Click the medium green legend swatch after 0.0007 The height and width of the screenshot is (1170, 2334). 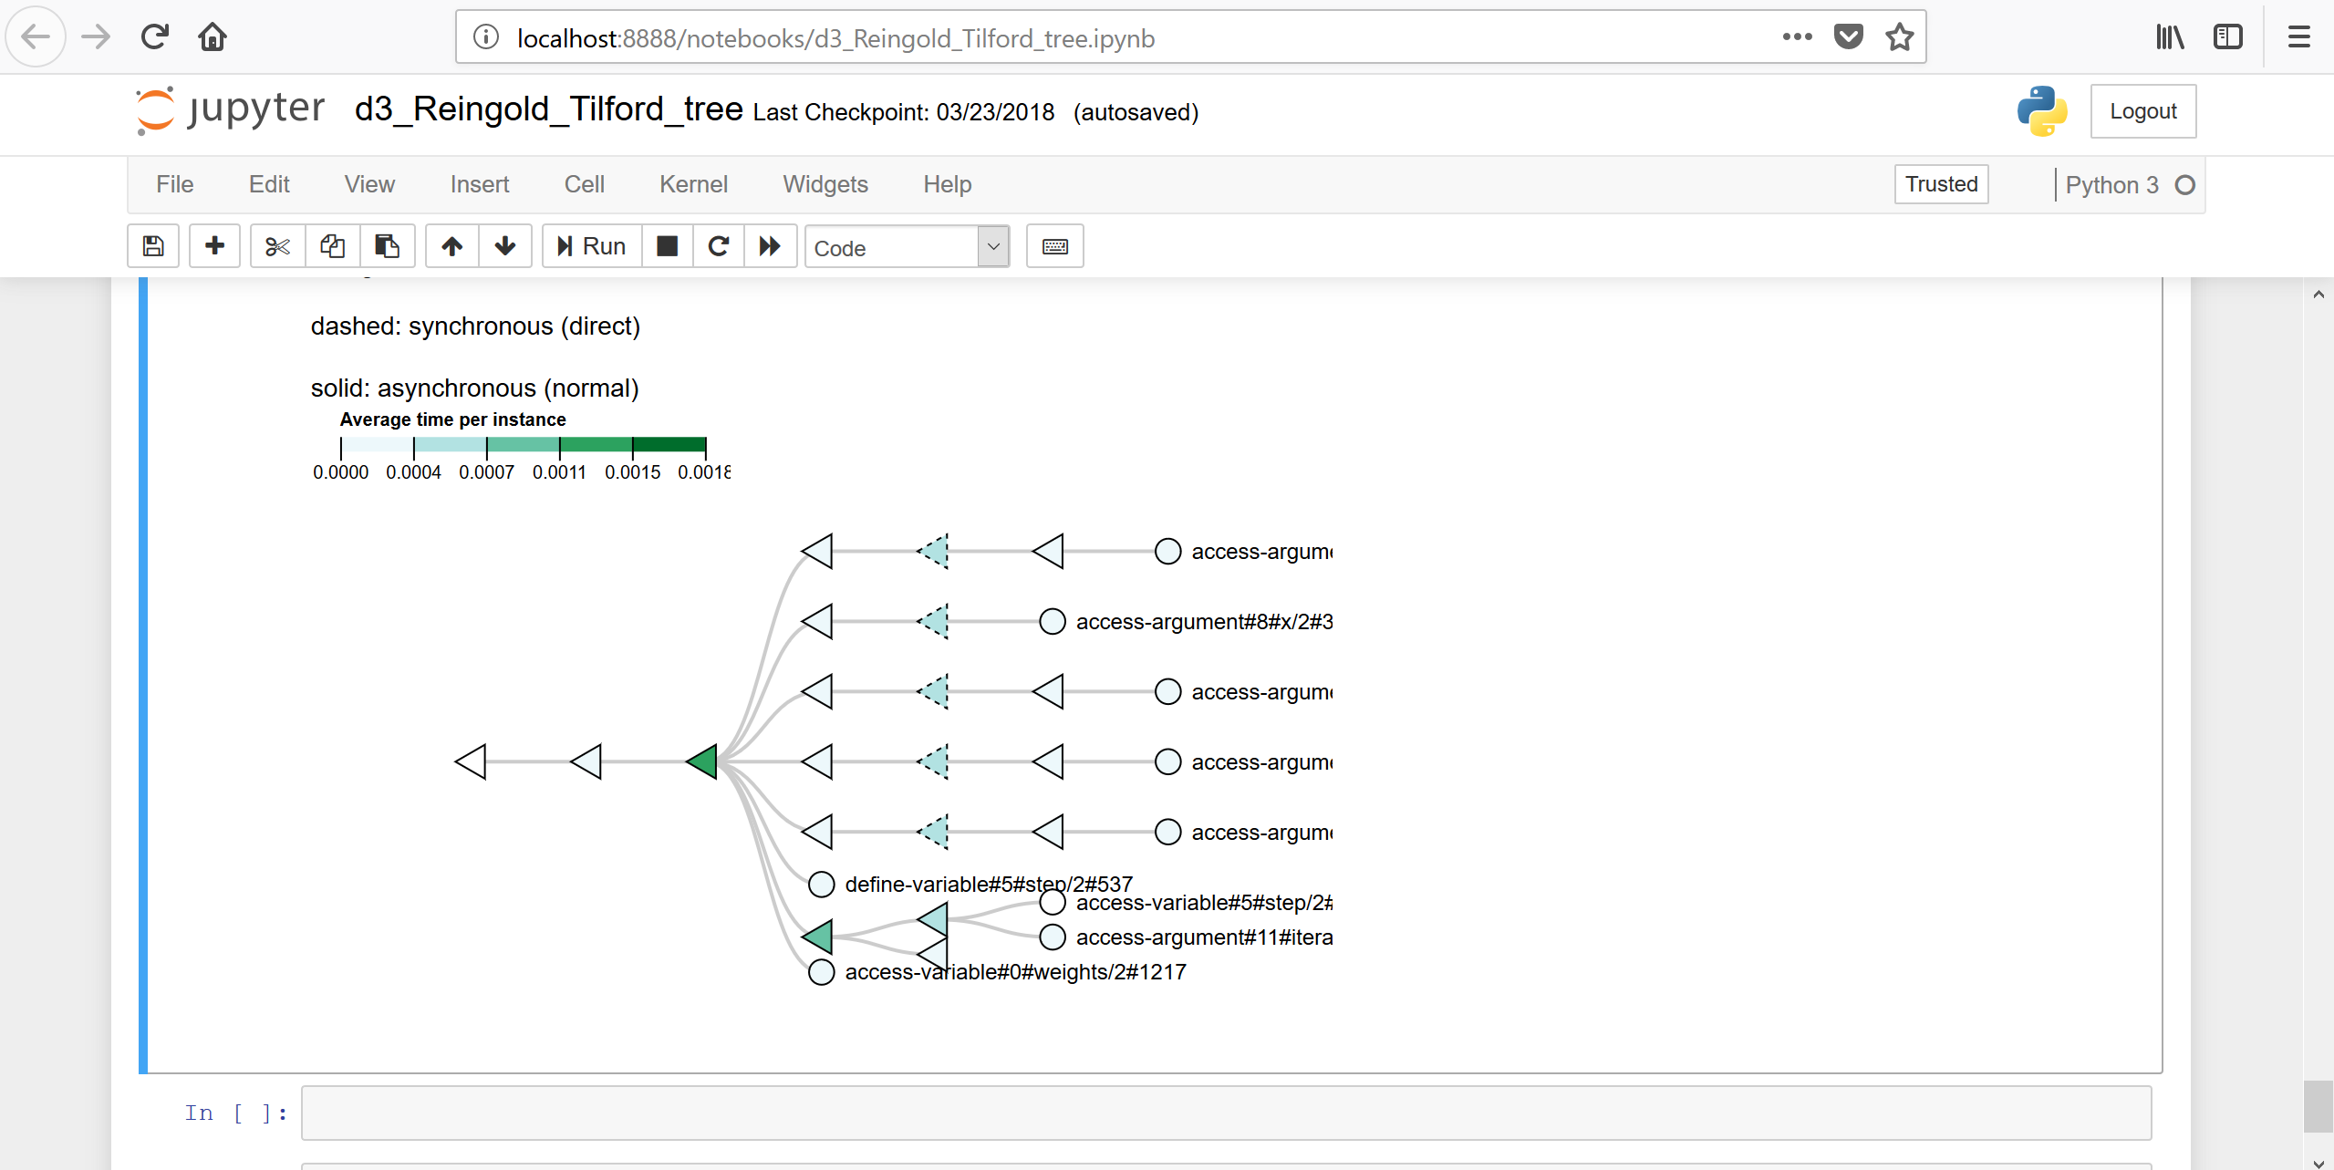point(524,445)
